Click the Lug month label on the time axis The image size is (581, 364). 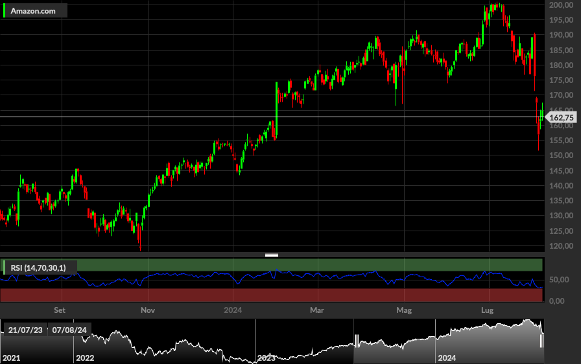(x=487, y=310)
